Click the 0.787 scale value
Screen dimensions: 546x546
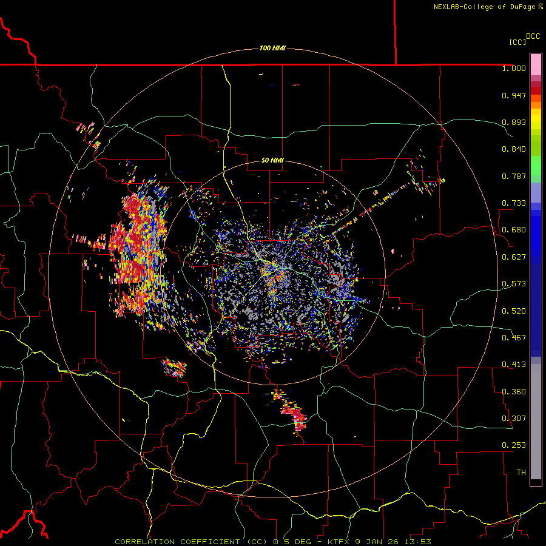click(514, 176)
